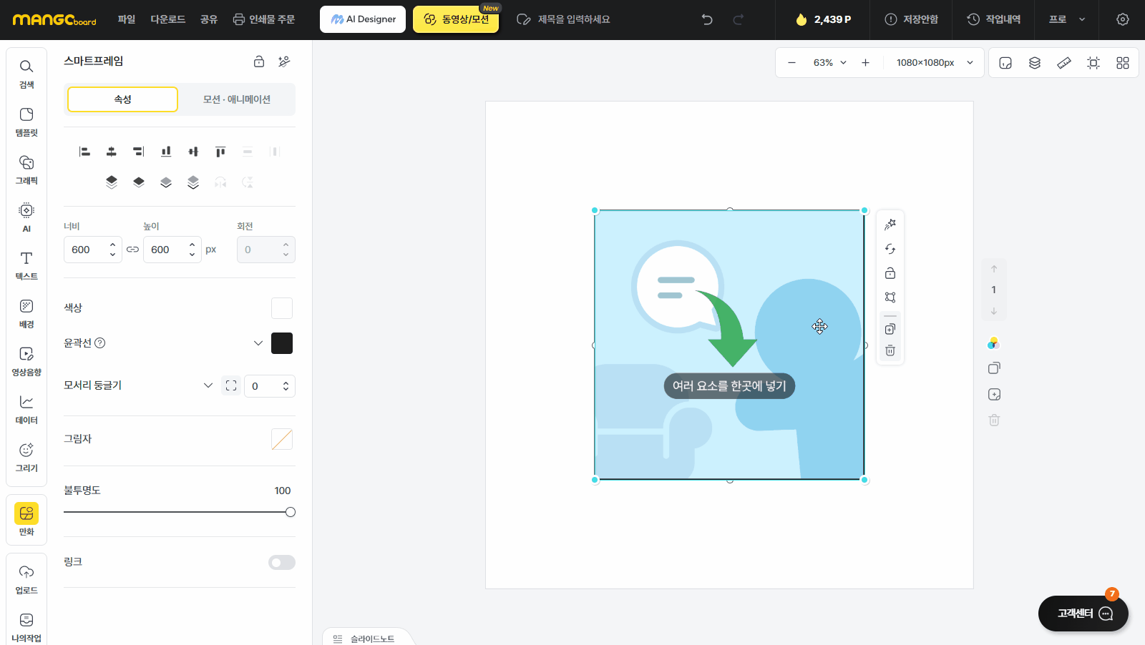Open the 작업내역 work history
The image size is (1145, 645).
(x=994, y=19)
